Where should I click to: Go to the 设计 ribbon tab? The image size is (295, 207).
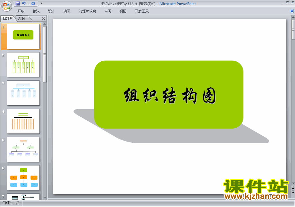point(51,11)
